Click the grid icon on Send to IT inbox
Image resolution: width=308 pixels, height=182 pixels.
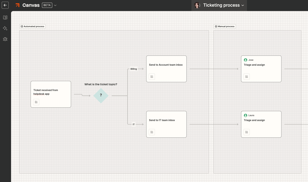[152, 132]
